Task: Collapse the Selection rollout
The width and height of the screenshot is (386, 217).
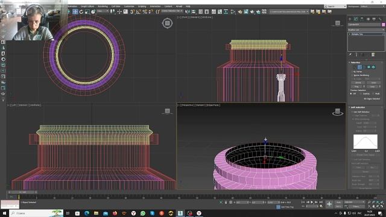Action: click(x=355, y=63)
